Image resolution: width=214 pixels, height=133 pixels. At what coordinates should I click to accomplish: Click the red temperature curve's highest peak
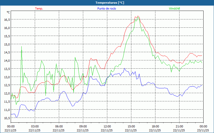tap(138, 16)
